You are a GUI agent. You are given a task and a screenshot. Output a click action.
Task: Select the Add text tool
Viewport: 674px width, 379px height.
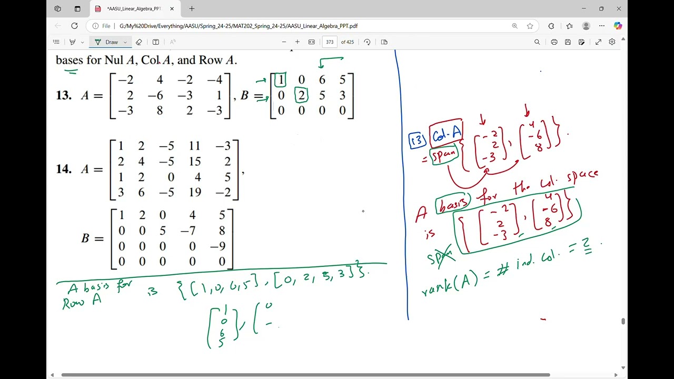coord(156,42)
